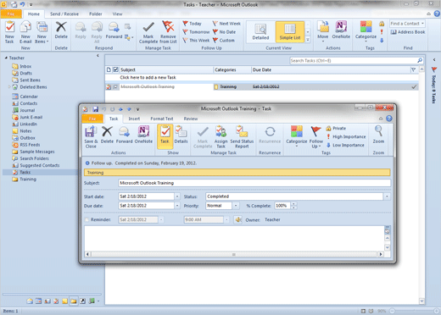Open Address Book

tap(408, 32)
